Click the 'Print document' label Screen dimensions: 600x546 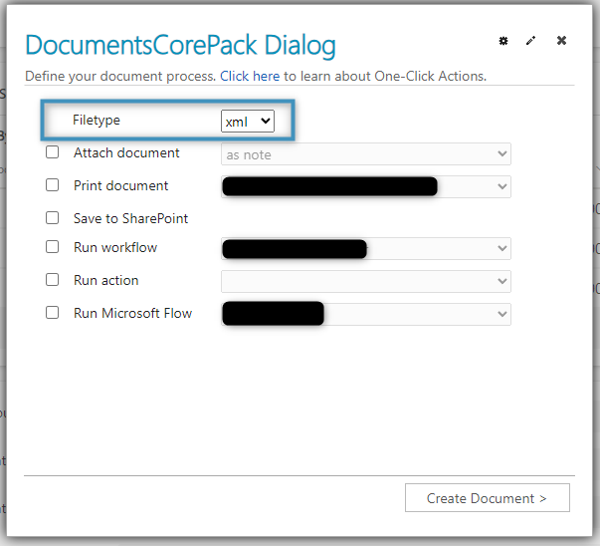click(x=121, y=186)
